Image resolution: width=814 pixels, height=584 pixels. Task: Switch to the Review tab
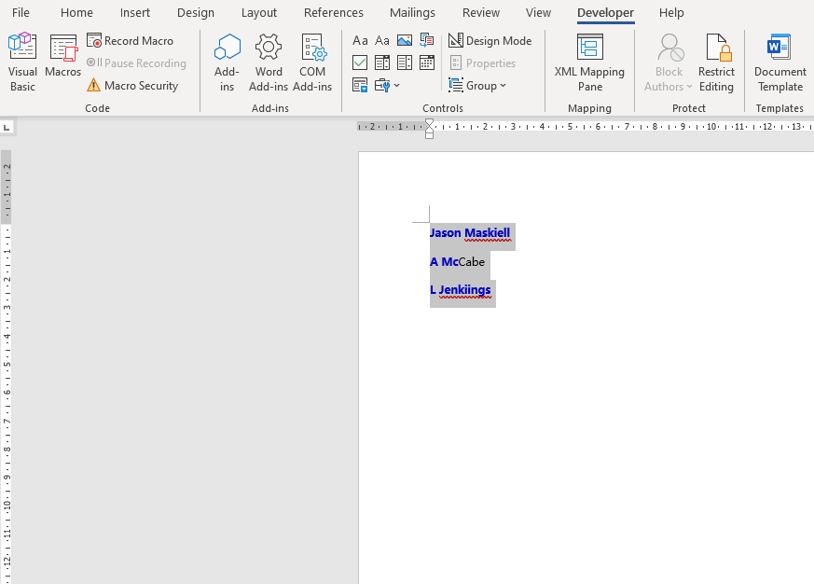coord(481,12)
